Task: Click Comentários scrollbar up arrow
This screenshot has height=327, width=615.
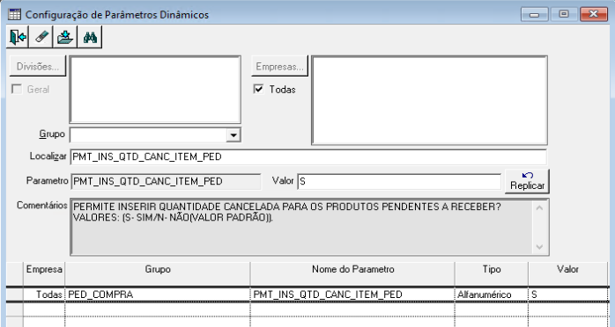Action: point(540,207)
